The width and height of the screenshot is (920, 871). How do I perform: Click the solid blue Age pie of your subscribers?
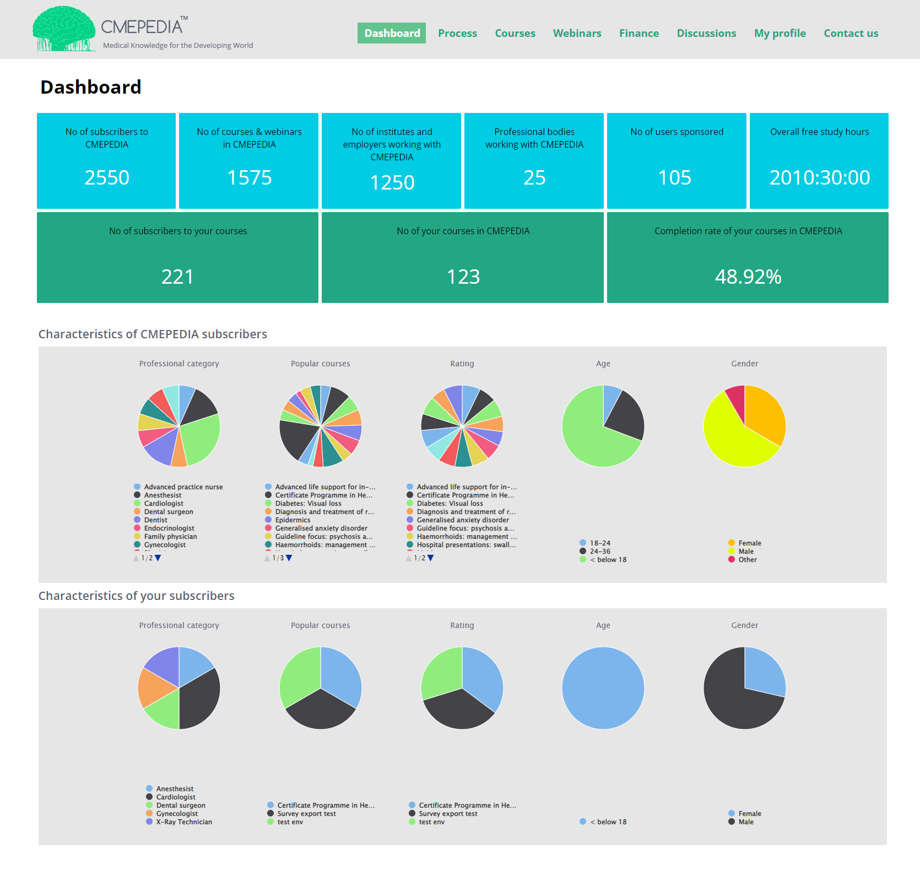[x=603, y=688]
